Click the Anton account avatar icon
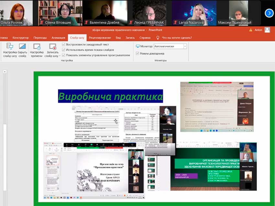 [267, 30]
